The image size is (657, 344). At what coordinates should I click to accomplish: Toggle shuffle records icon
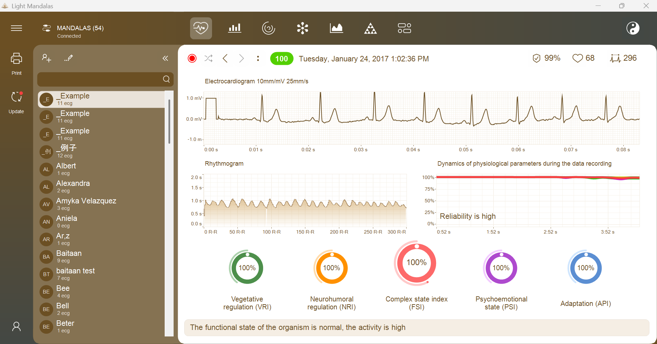coord(208,58)
